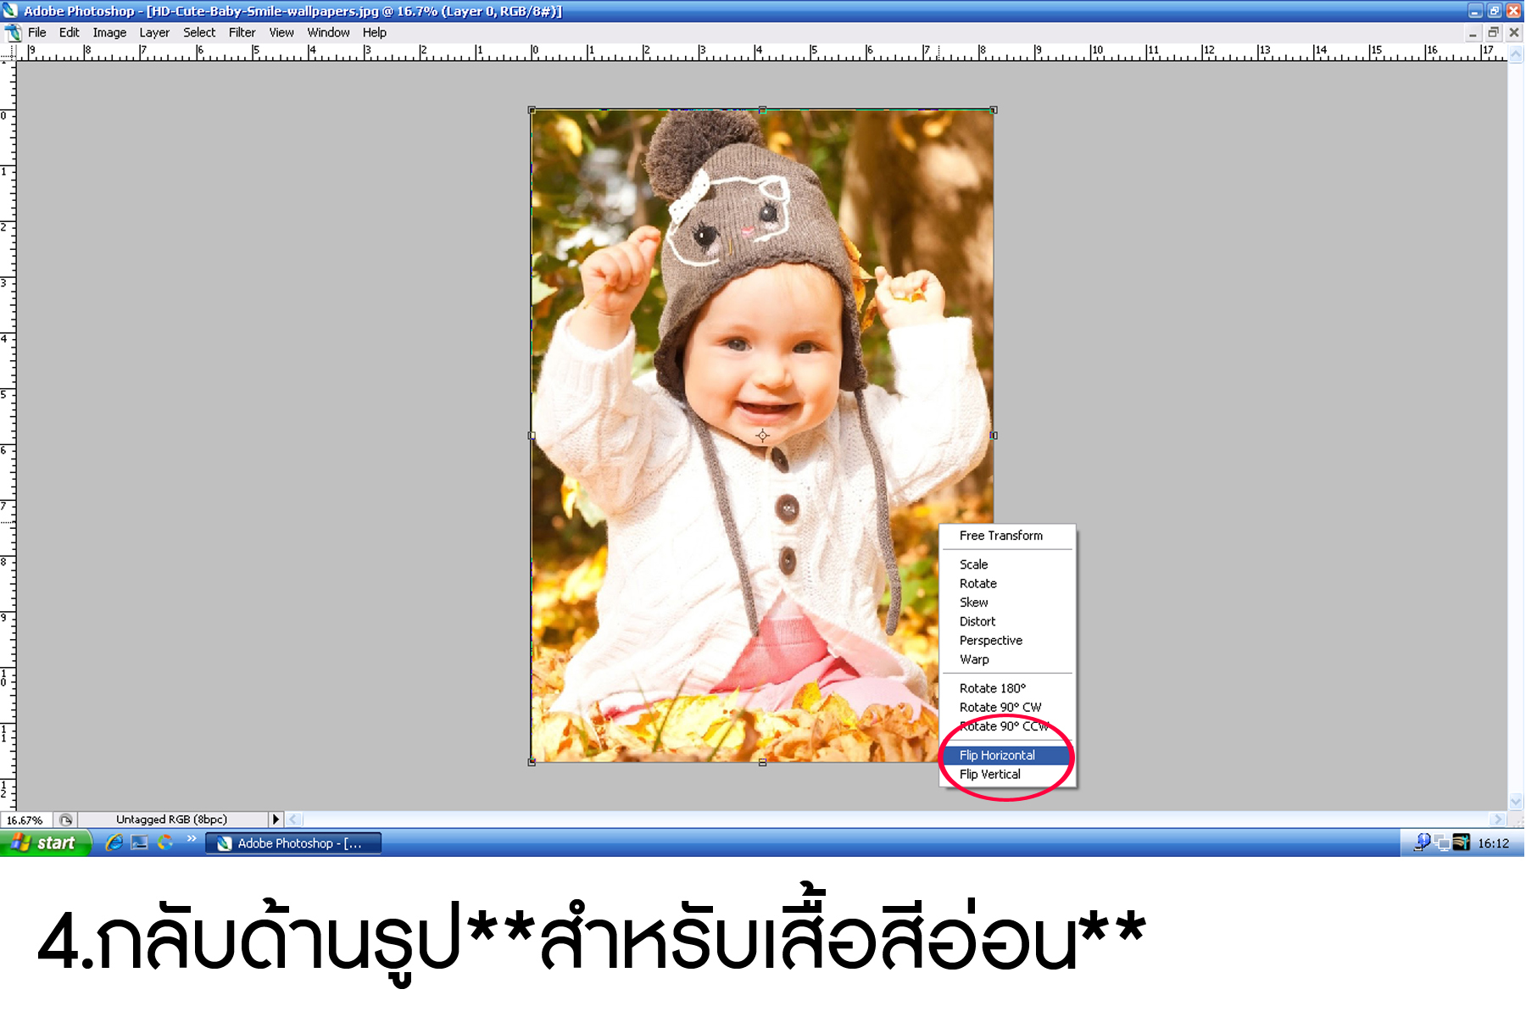Image resolution: width=1526 pixels, height=1017 pixels.
Task: Click the colorful circular quick launch icon
Action: 164,842
